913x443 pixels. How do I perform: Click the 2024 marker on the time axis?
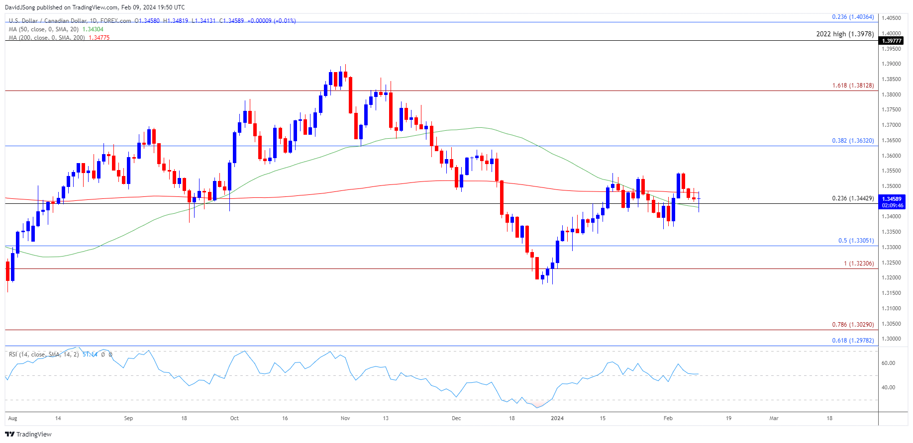557,418
